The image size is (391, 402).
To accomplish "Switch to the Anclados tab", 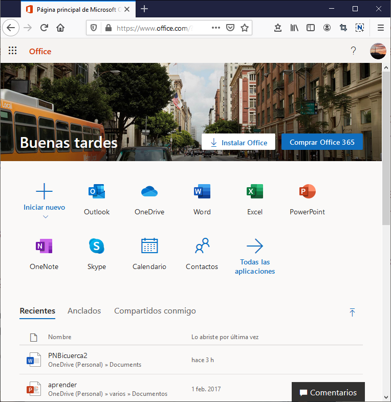I will 84,311.
